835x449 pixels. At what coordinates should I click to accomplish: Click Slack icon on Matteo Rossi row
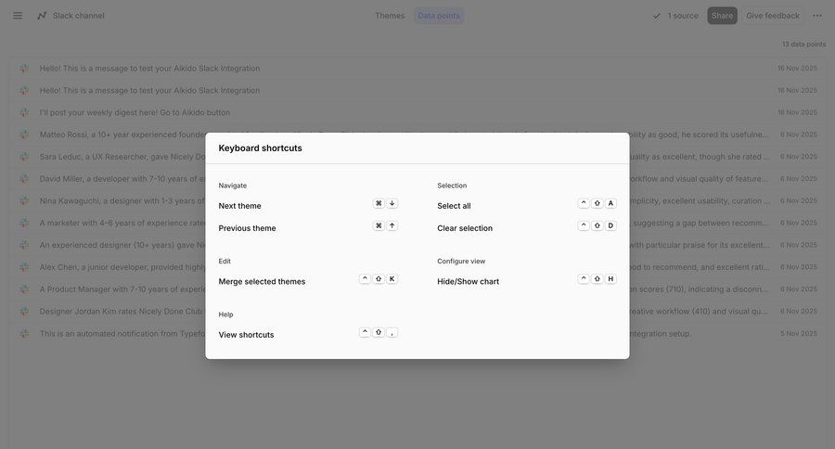pyautogui.click(x=25, y=135)
